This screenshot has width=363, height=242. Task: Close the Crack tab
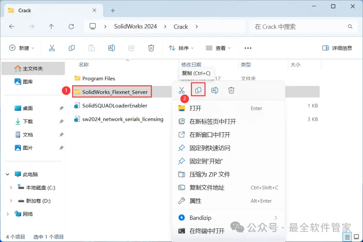click(x=94, y=10)
